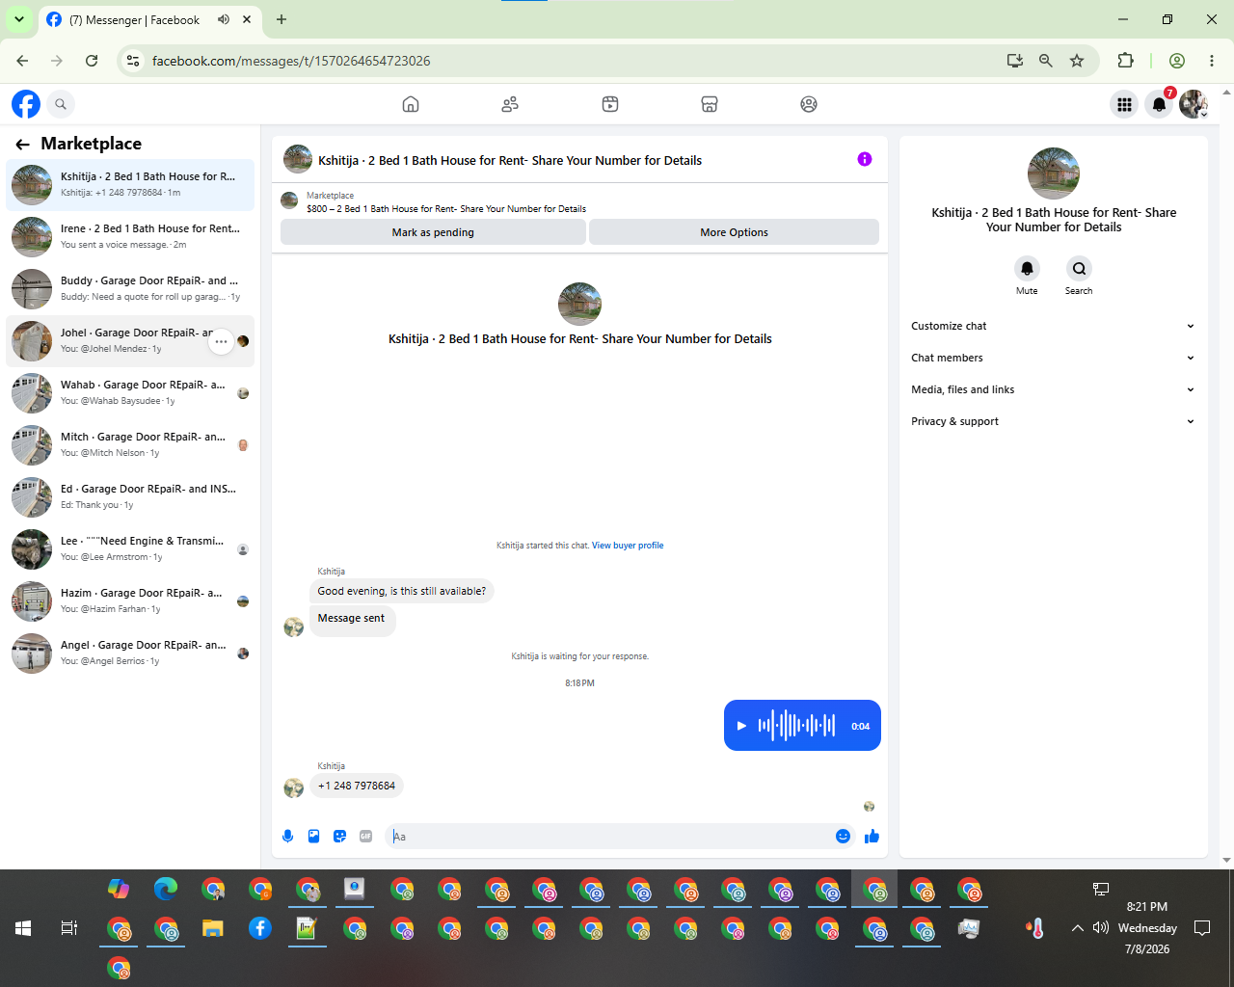Open the Windows Start menu
Screen dimensions: 1234x987
pyautogui.click(x=23, y=928)
